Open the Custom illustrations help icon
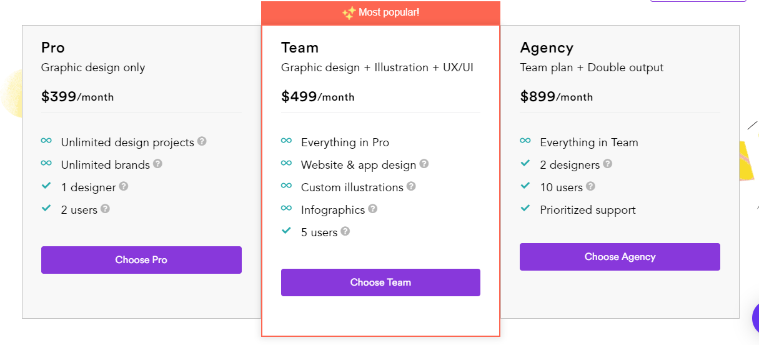This screenshot has width=759, height=345. [x=411, y=186]
